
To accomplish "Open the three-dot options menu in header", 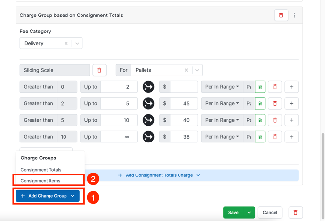I will (294, 16).
